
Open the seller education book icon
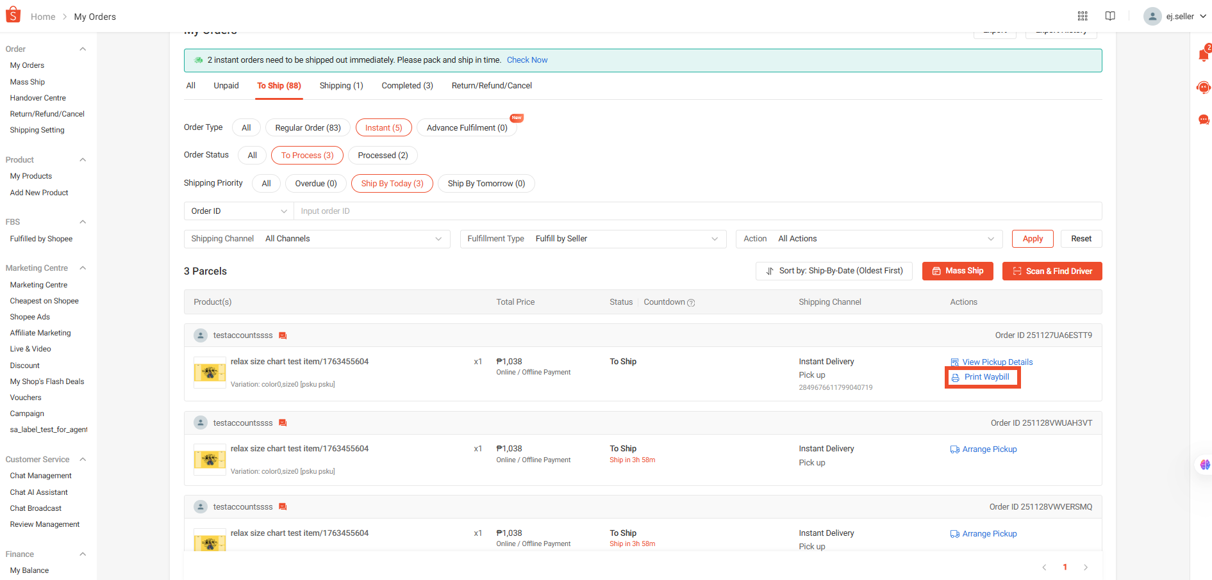[x=1110, y=16]
